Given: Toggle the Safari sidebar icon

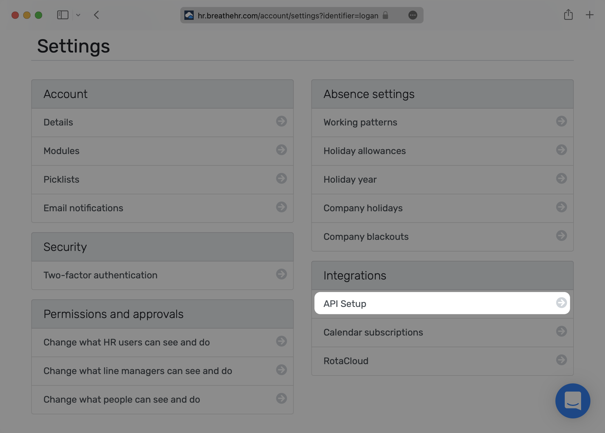Looking at the screenshot, I should point(62,15).
